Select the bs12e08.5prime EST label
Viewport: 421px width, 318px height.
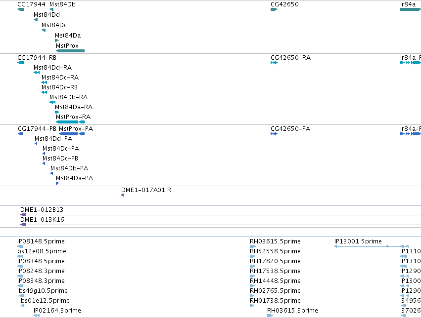click(x=42, y=251)
